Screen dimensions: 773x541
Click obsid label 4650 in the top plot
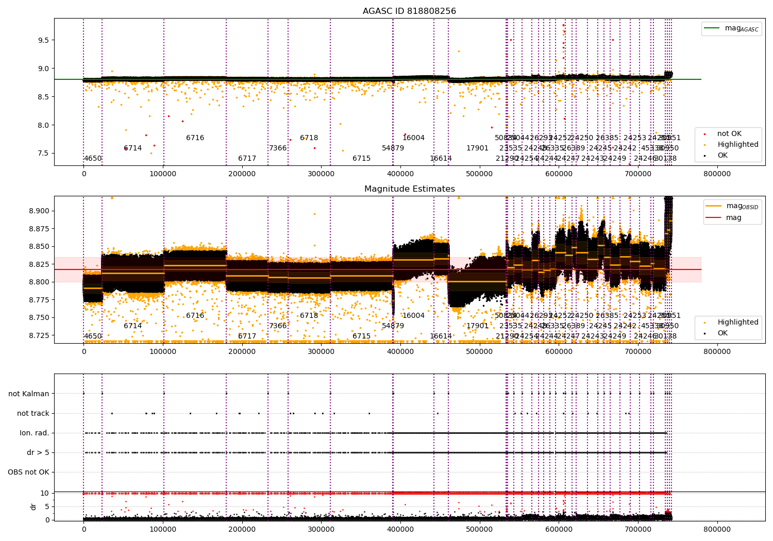(x=93, y=159)
